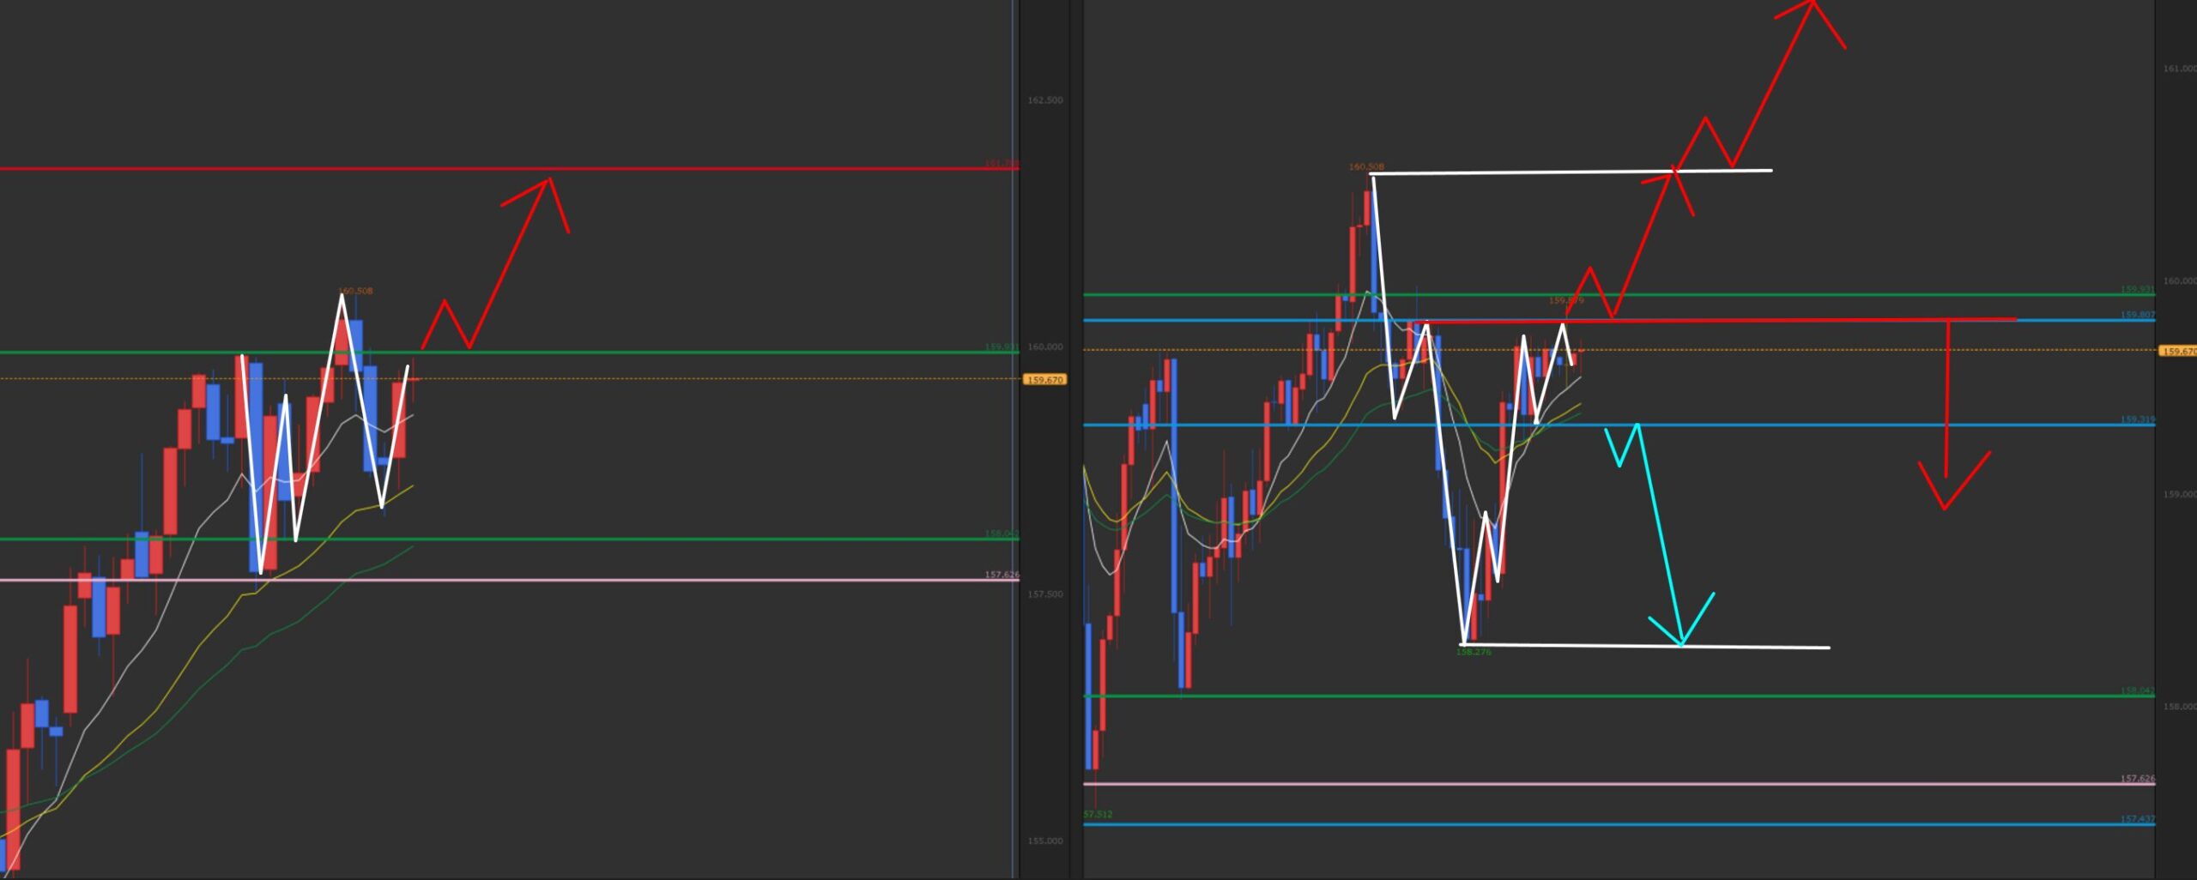Select the 159.807 blue line label

click(x=2137, y=315)
